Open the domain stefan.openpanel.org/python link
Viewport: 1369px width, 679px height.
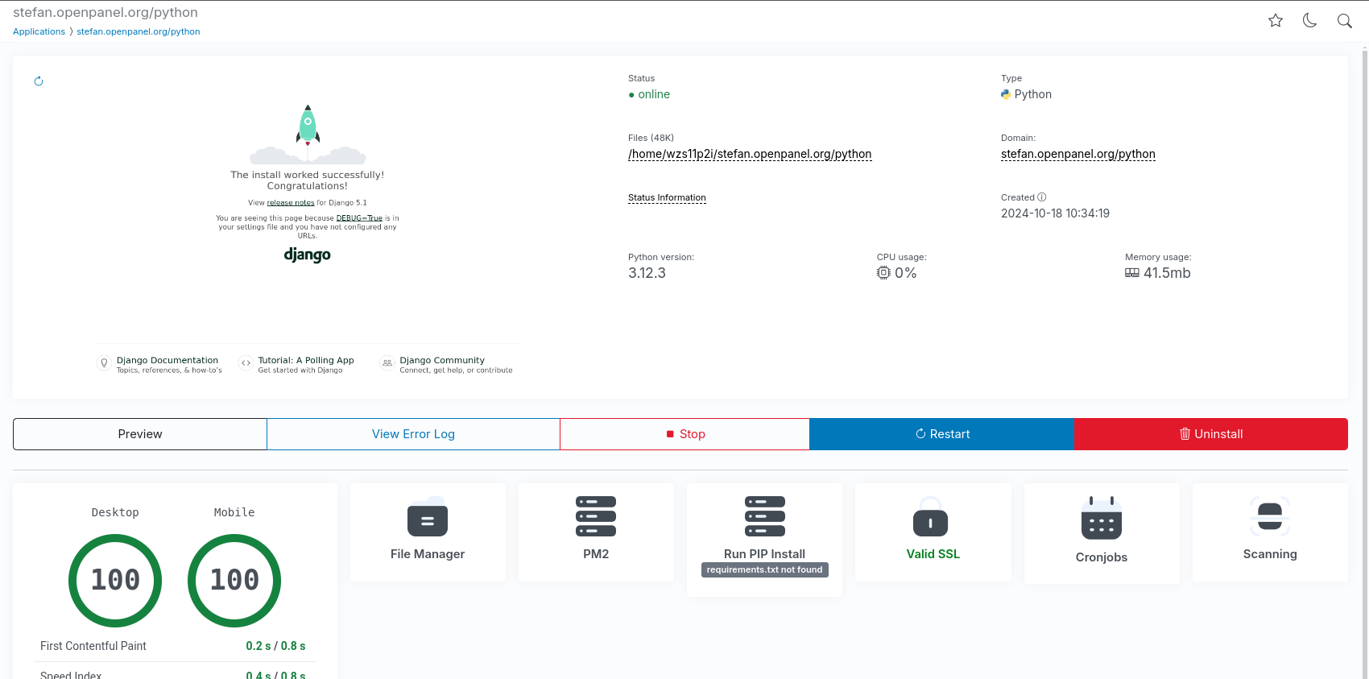click(1078, 154)
